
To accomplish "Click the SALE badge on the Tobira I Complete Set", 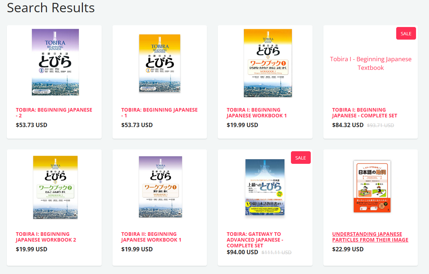I will coord(406,33).
